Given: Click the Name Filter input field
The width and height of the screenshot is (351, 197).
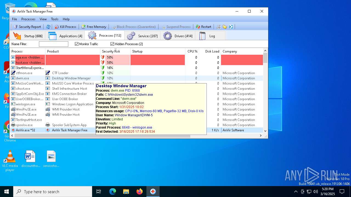Looking at the screenshot, I should point(53,44).
